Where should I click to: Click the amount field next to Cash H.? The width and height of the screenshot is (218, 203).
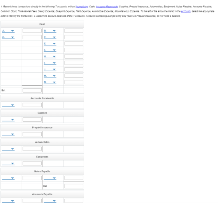[x=74, y=56]
